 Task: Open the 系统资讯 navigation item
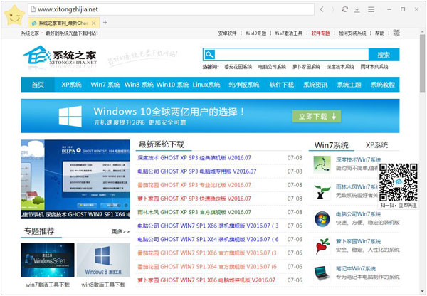coord(315,85)
